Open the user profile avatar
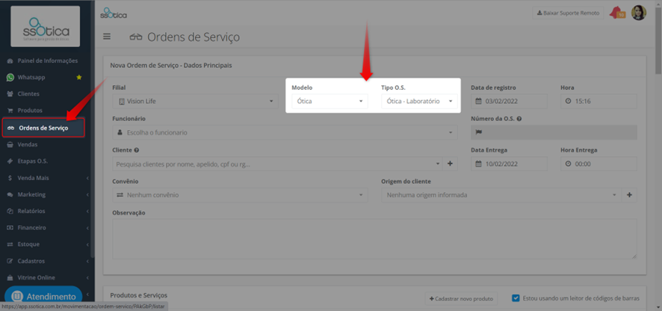Screen dimensions: 662x311 (x=638, y=13)
